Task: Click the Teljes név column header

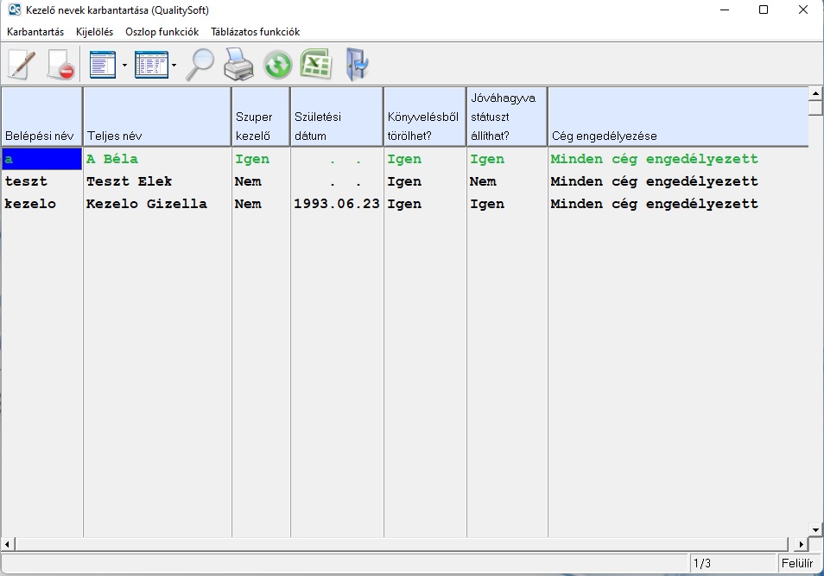Action: click(x=156, y=117)
